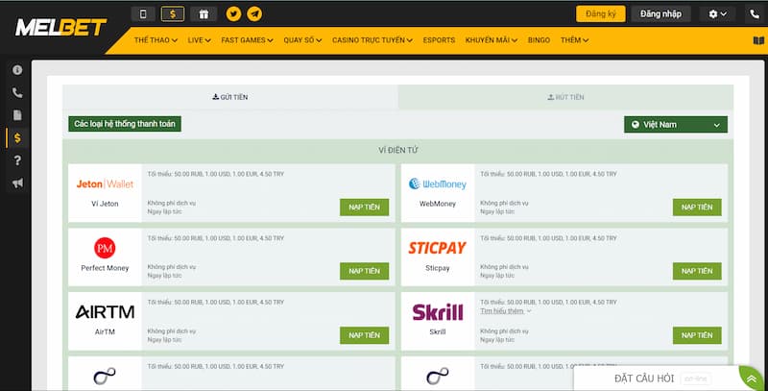Click the megaphone icon in sidebar
This screenshot has height=391, width=768.
(16, 183)
